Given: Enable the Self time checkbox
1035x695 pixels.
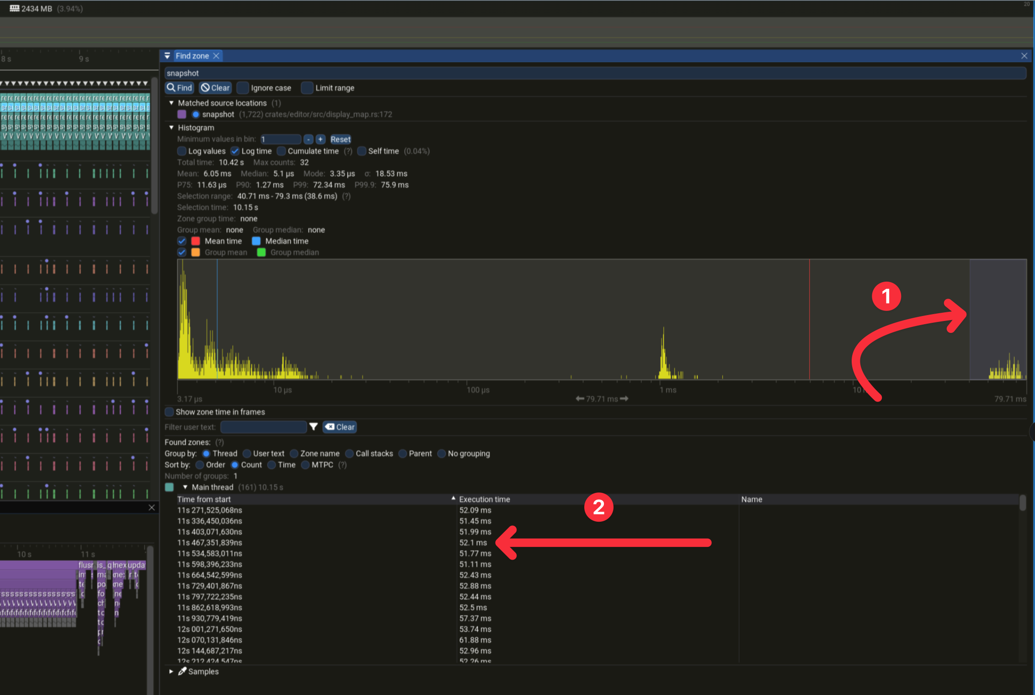Looking at the screenshot, I should click(362, 151).
